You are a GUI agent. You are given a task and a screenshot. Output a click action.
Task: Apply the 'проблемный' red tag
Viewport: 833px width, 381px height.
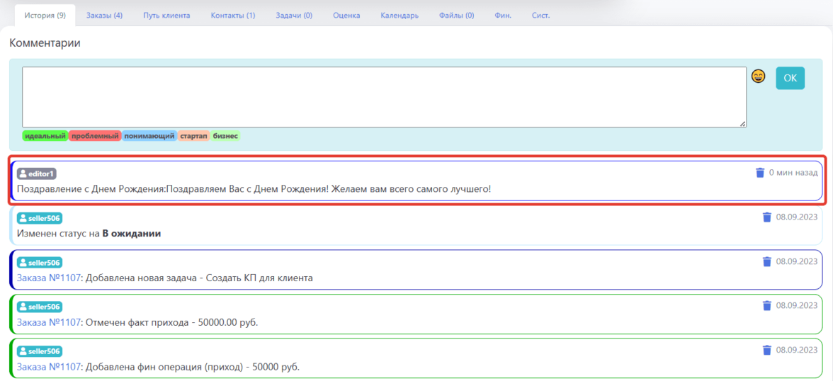(95, 136)
